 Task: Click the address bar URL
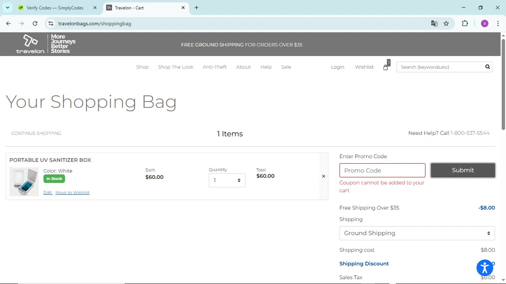tap(95, 24)
